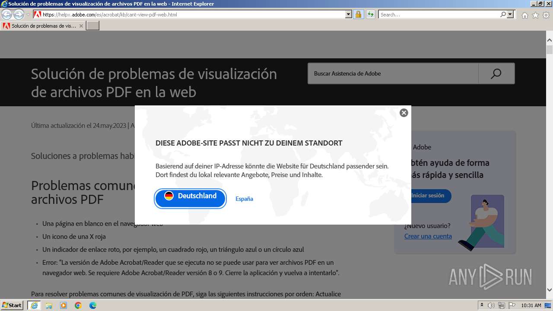Screen dimensions: 553x311
Task: Click the IE Search box
Action: pyautogui.click(x=439, y=14)
